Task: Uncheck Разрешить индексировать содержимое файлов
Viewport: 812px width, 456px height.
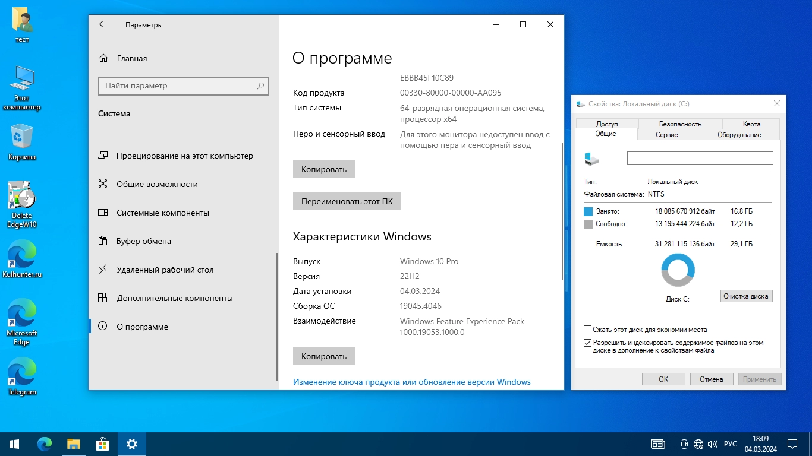Action: pos(588,343)
